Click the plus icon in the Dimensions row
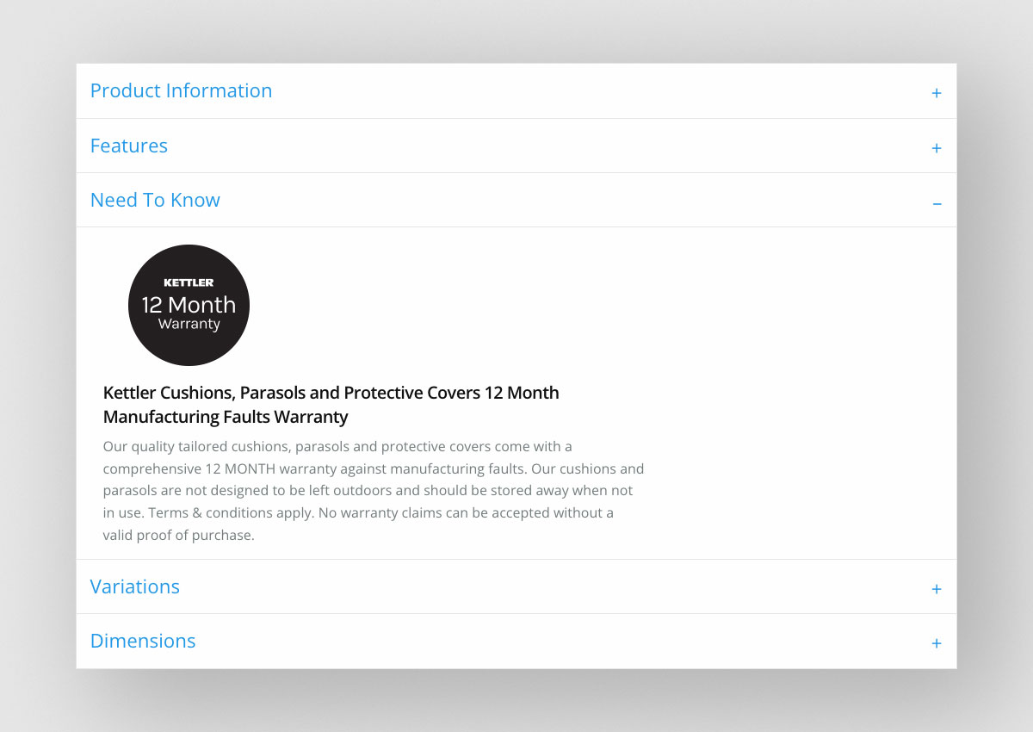The height and width of the screenshot is (732, 1033). pyautogui.click(x=937, y=643)
